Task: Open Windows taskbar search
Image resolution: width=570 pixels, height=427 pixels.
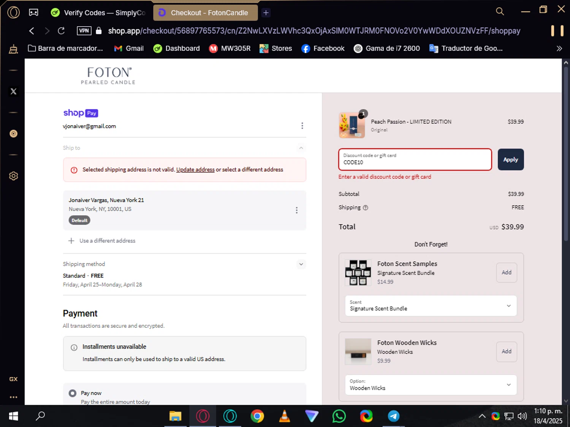Action: coord(40,416)
